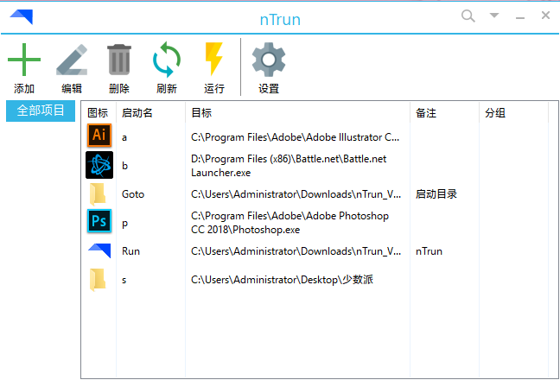The image size is (560, 380).
Task: Click the 分组 column header
Action: [x=495, y=112]
